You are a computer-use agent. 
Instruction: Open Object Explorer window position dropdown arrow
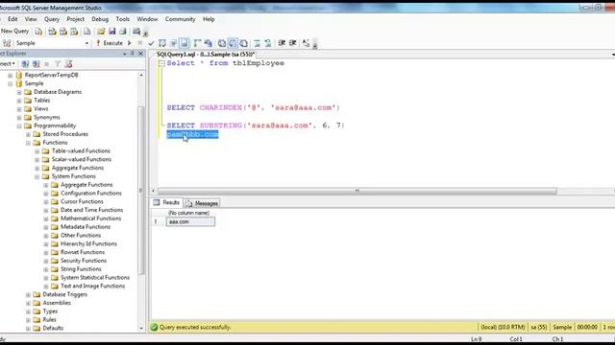pyautogui.click(x=125, y=54)
